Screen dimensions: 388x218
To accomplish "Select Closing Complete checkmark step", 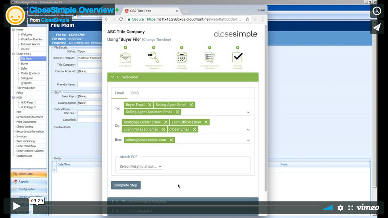I will click(238, 58).
